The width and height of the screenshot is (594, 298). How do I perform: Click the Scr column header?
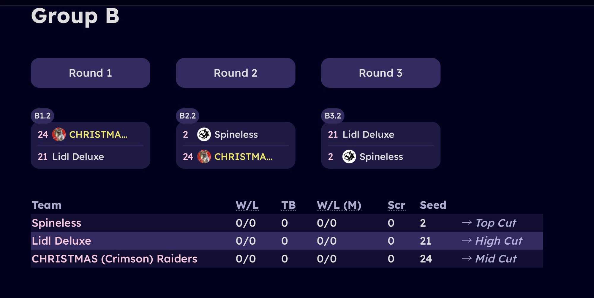coord(396,205)
